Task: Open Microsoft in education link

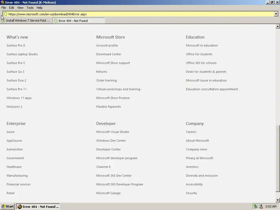Action: click(202, 45)
